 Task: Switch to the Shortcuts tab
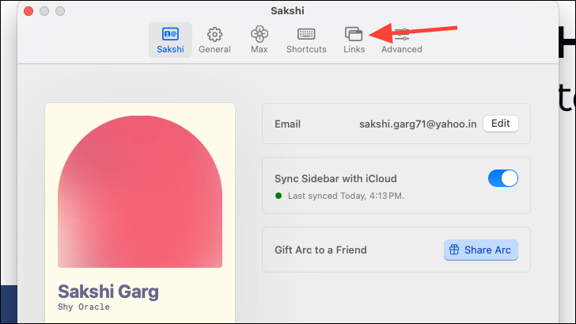click(306, 40)
